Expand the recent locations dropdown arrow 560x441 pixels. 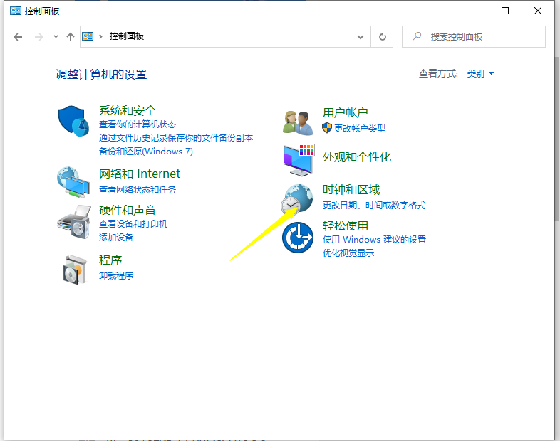point(56,36)
